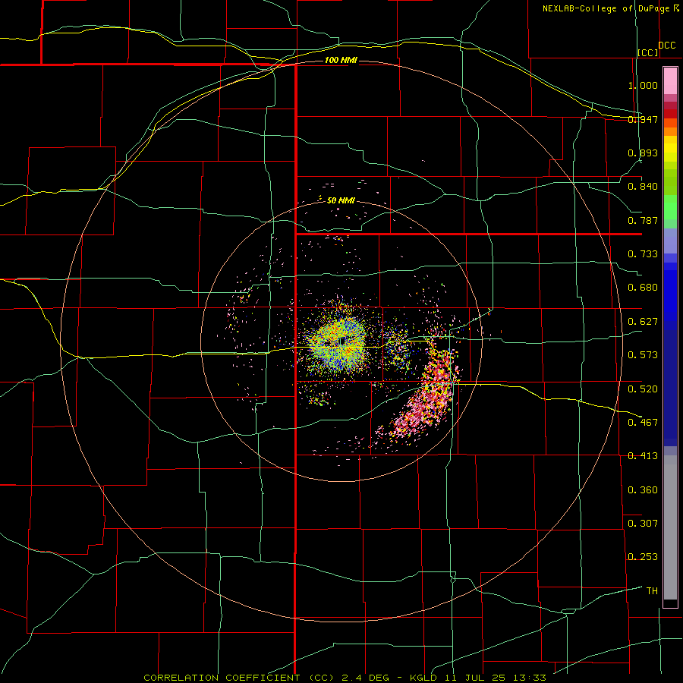Click the 50 NMI range ring label
This screenshot has width=683, height=683.
tap(341, 201)
